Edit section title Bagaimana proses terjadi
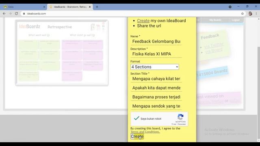Viewport: 260px width, 146px height. (156, 97)
